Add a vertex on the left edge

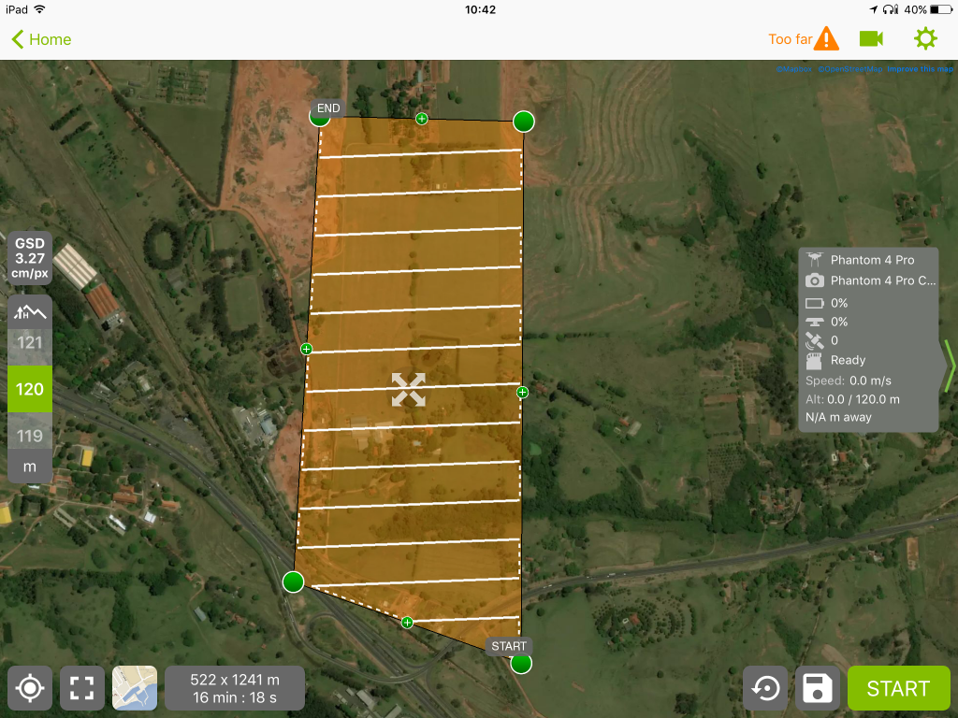point(306,349)
